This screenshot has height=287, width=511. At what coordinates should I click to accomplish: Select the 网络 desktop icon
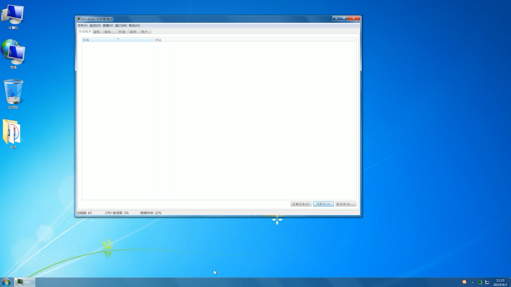point(13,54)
